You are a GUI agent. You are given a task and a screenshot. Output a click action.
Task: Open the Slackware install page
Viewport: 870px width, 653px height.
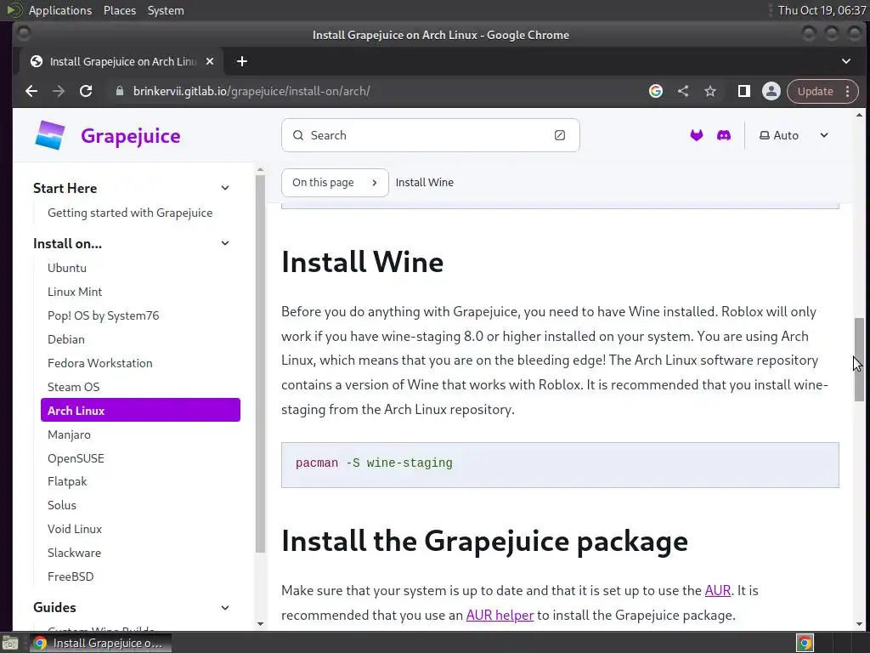click(74, 553)
